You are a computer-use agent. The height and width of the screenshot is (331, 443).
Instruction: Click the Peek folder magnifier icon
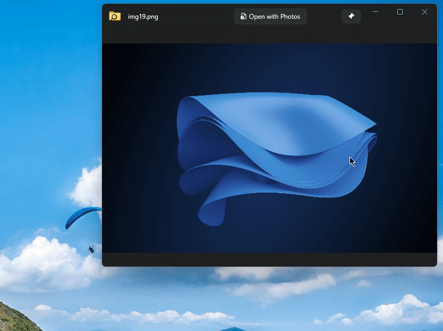[x=114, y=16]
